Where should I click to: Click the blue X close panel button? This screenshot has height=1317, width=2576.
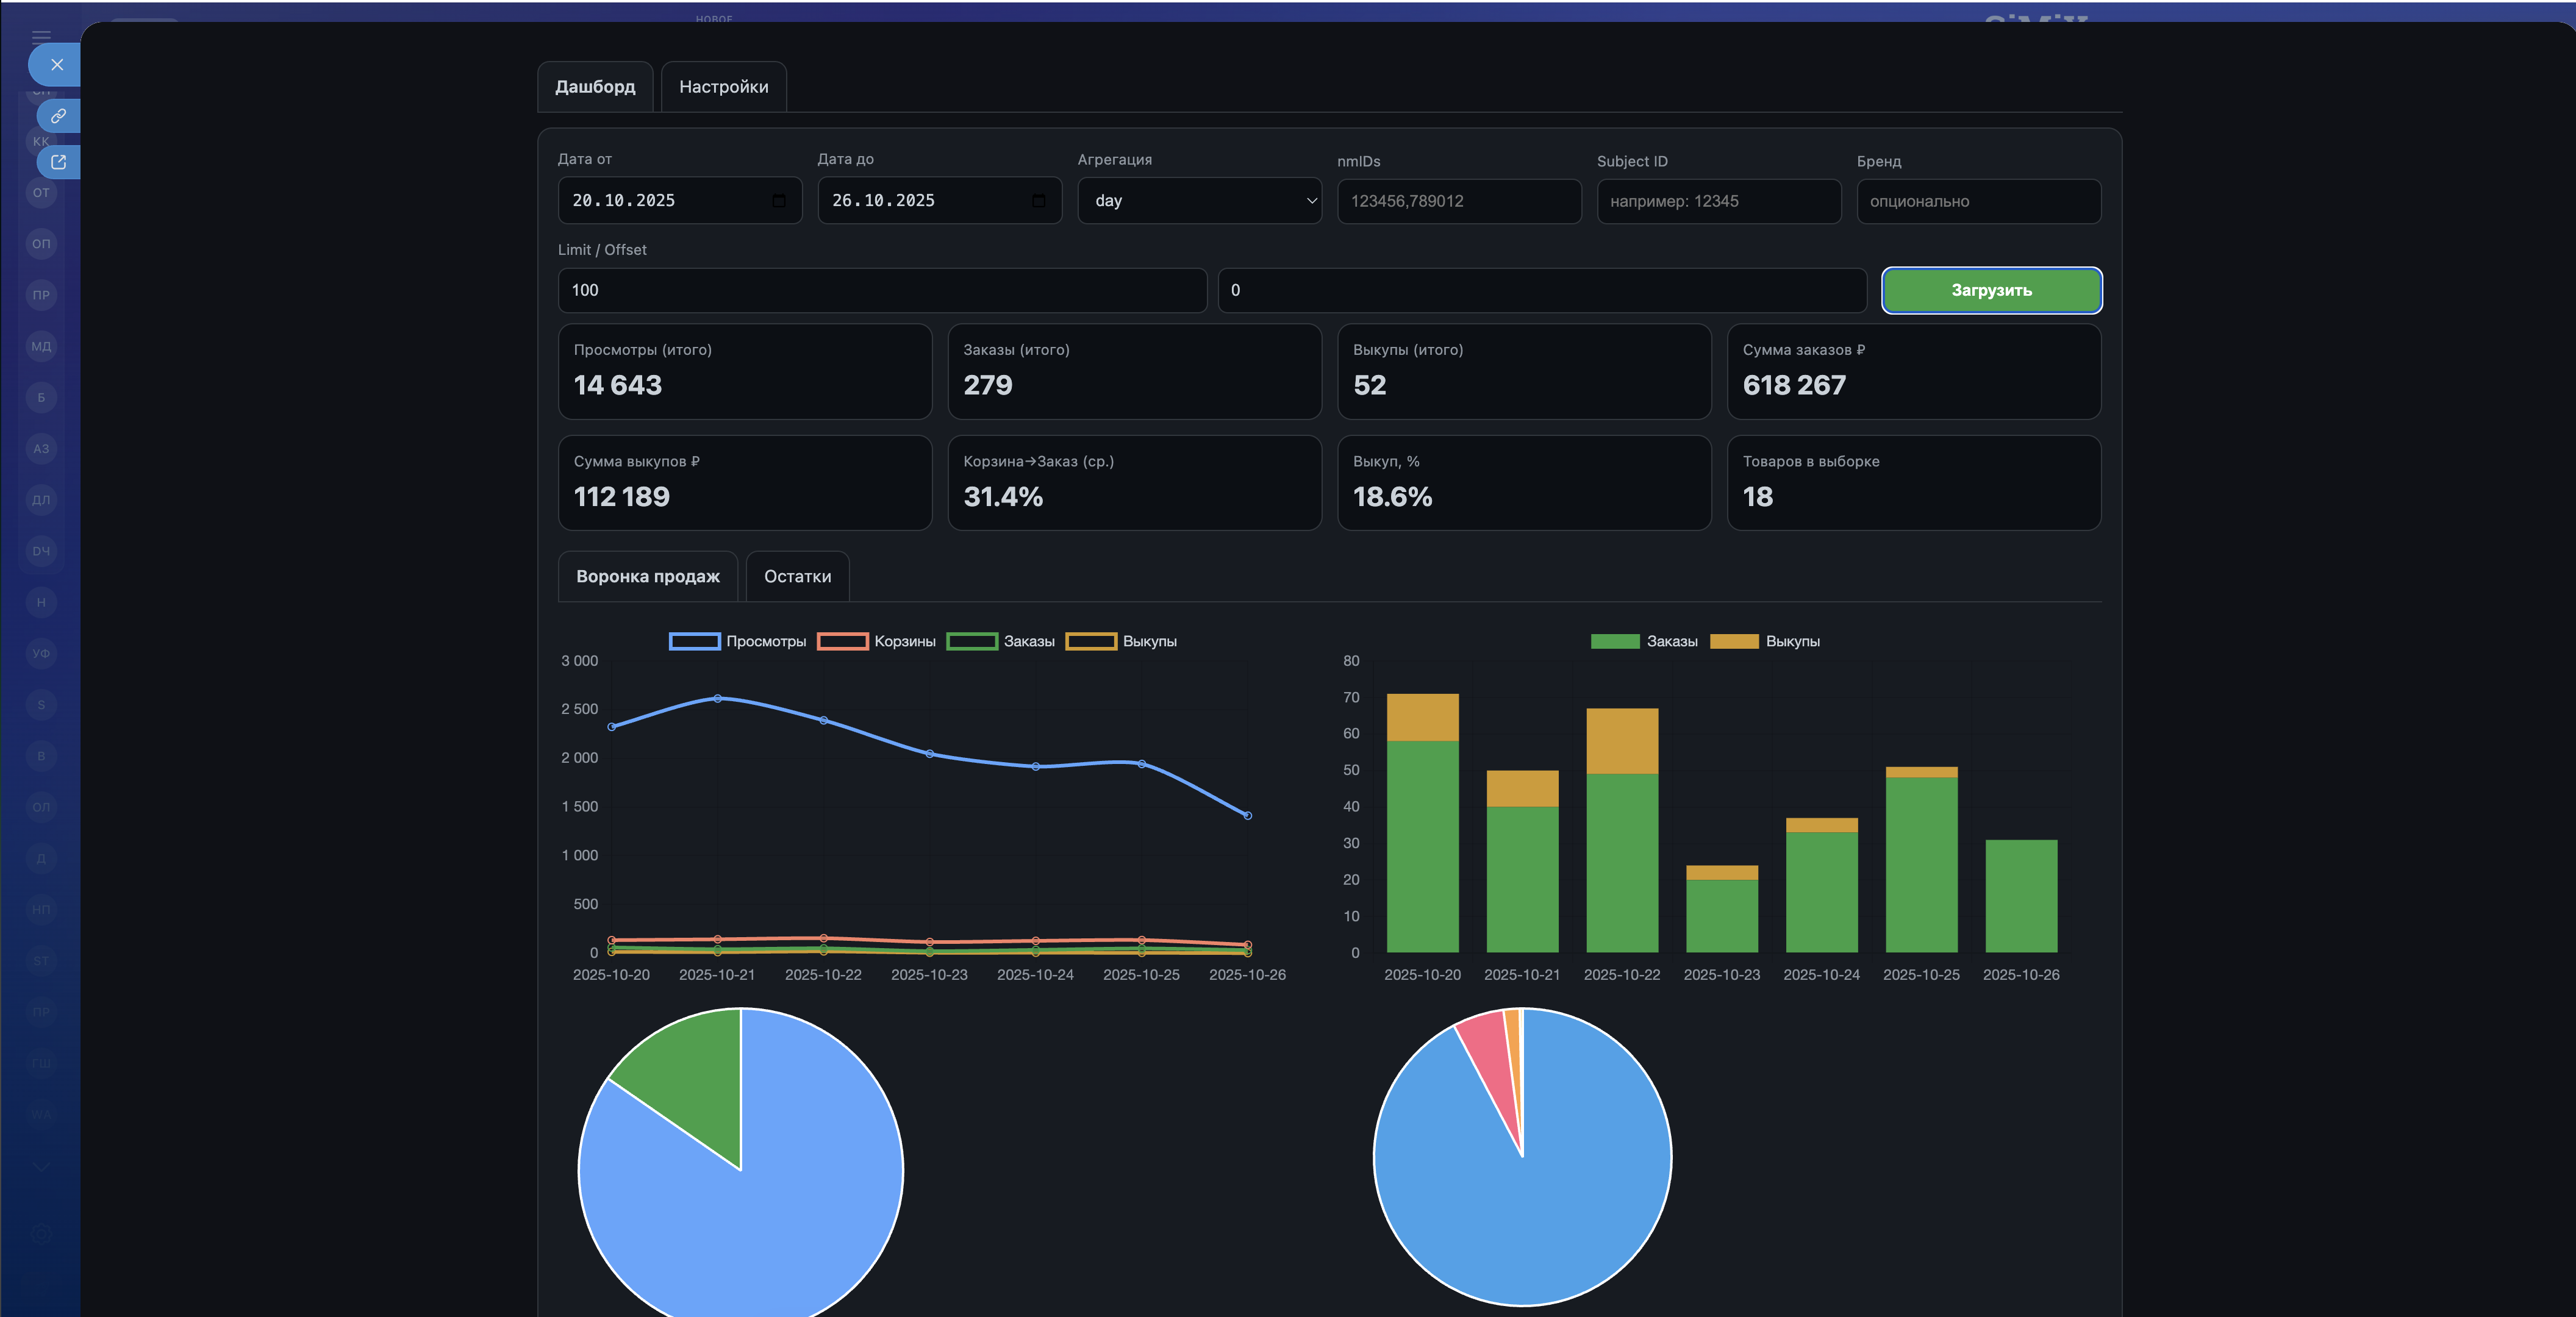pyautogui.click(x=56, y=65)
